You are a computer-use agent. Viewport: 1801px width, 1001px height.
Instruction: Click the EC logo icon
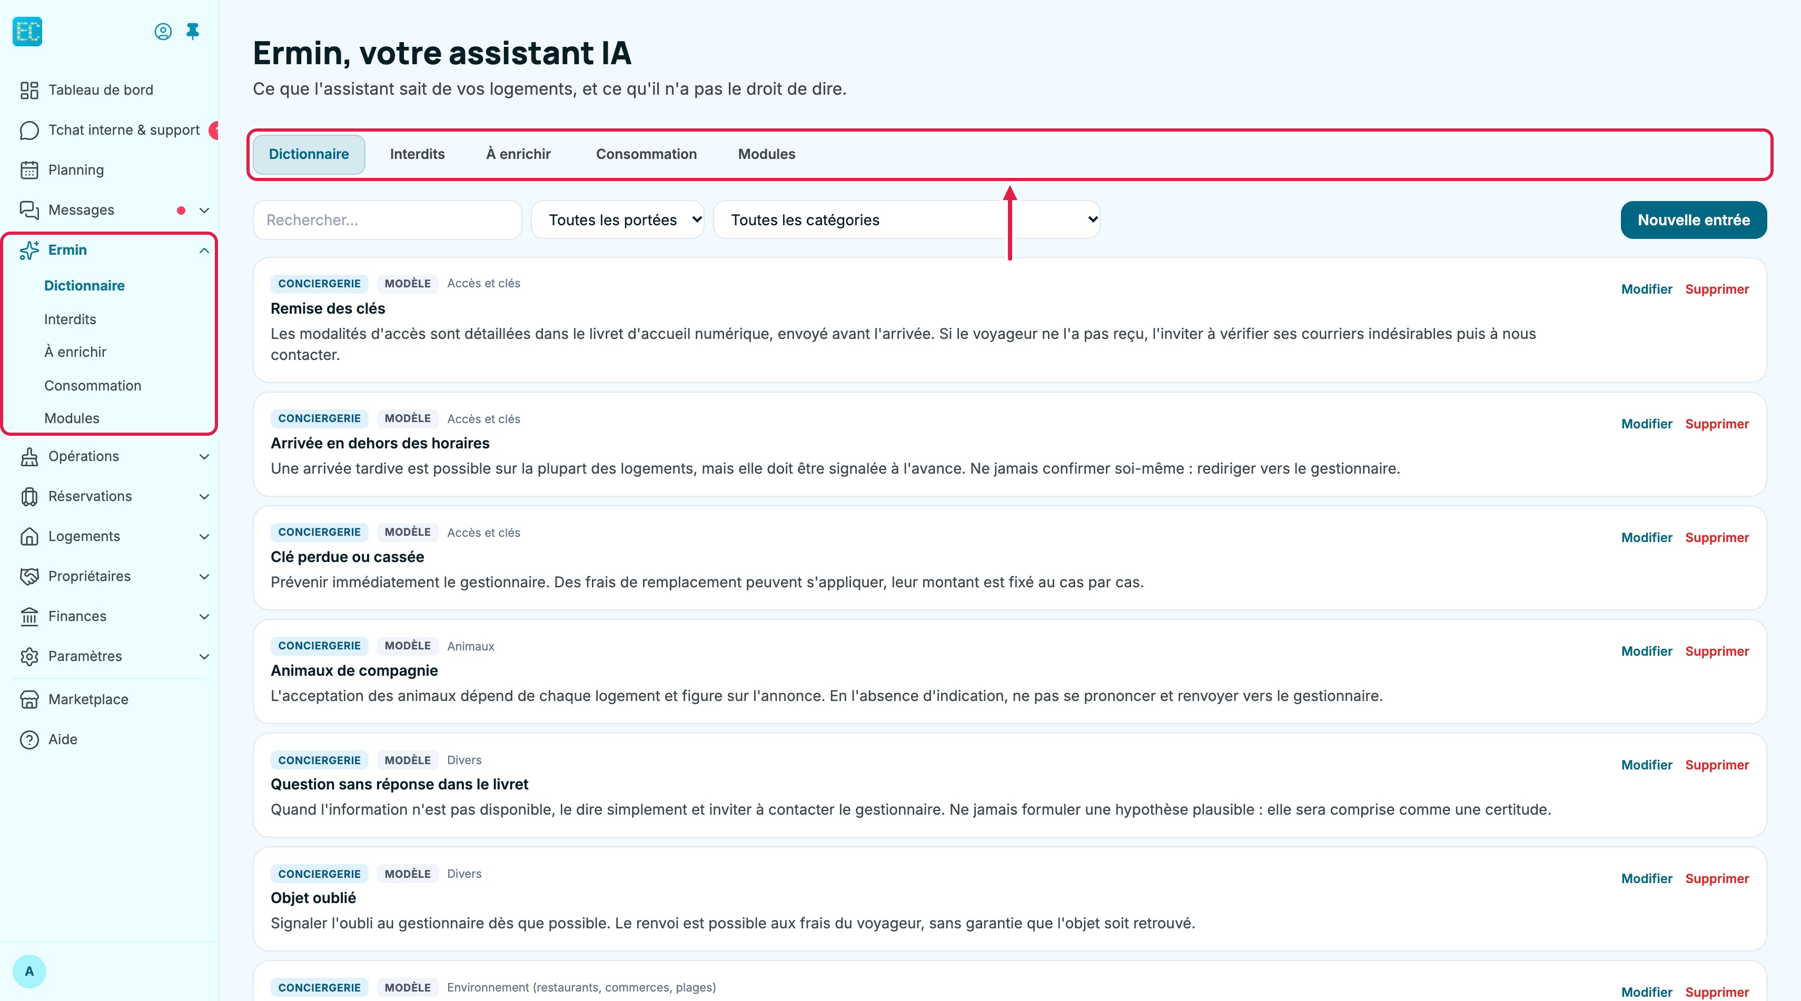(x=28, y=32)
